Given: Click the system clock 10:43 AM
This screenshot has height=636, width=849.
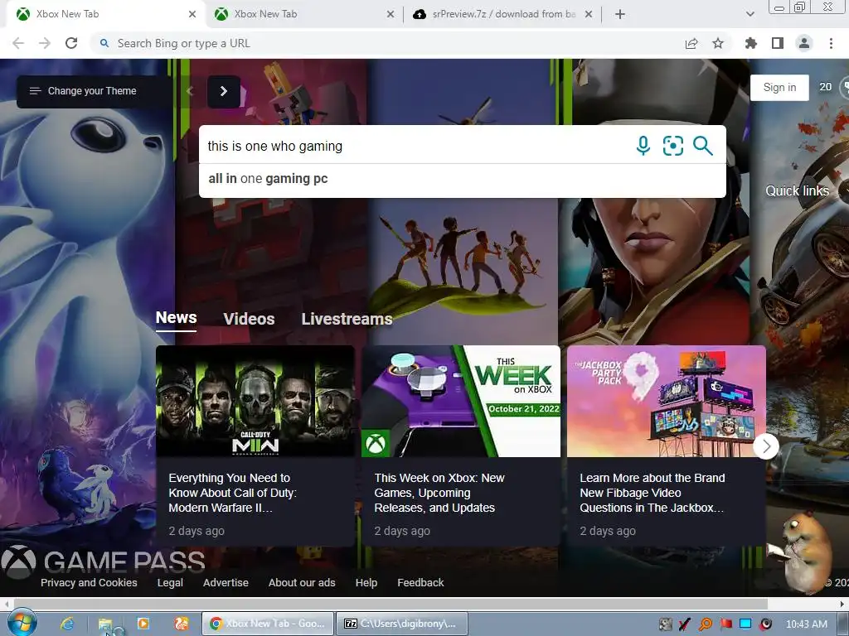Looking at the screenshot, I should point(806,624).
